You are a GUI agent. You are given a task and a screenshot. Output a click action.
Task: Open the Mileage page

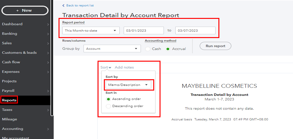(x=9, y=120)
